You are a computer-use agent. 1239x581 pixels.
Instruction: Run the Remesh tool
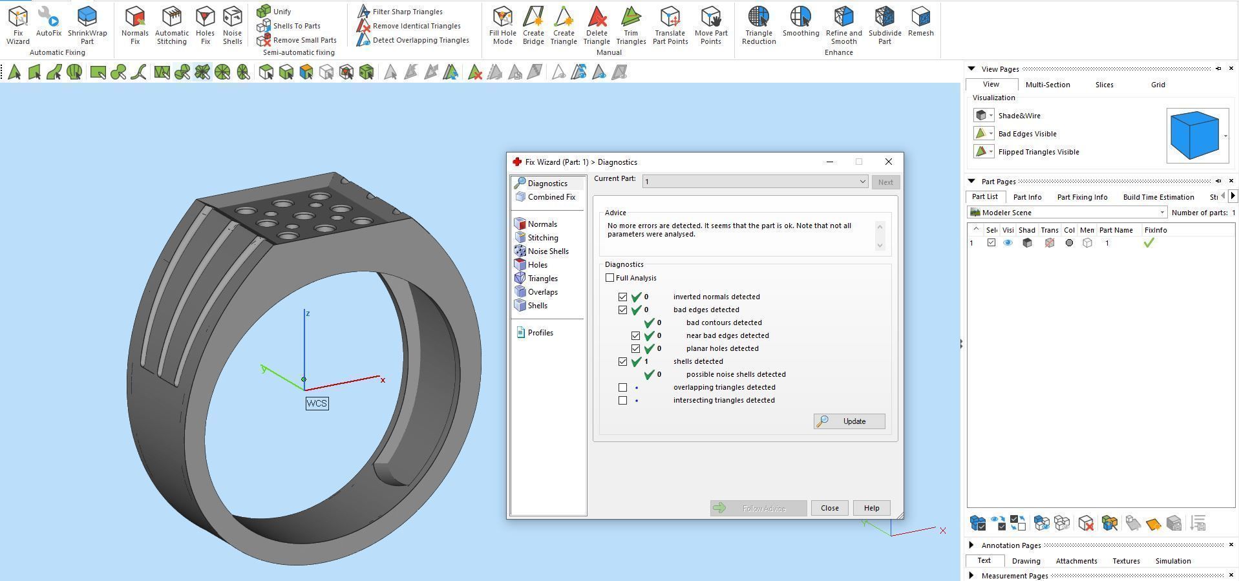[920, 22]
